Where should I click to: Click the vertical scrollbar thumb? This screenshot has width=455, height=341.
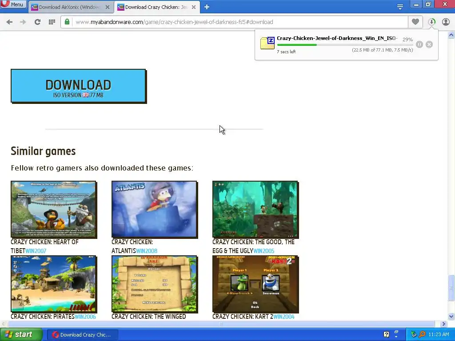[x=451, y=288]
